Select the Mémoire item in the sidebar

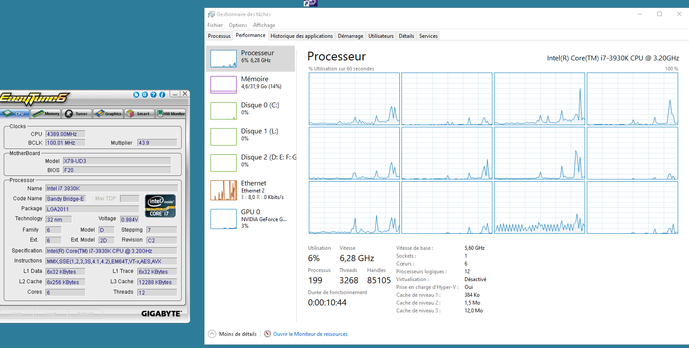click(251, 85)
